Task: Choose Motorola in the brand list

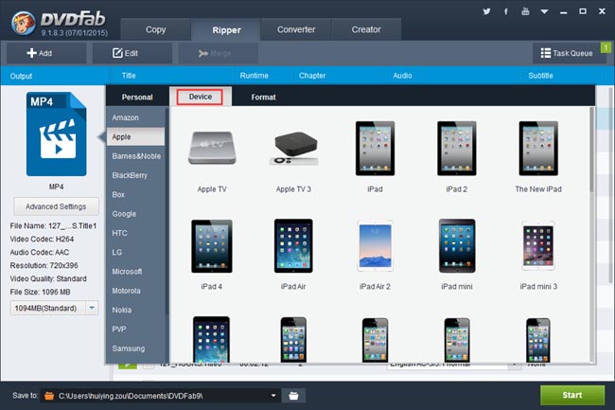Action: click(135, 291)
